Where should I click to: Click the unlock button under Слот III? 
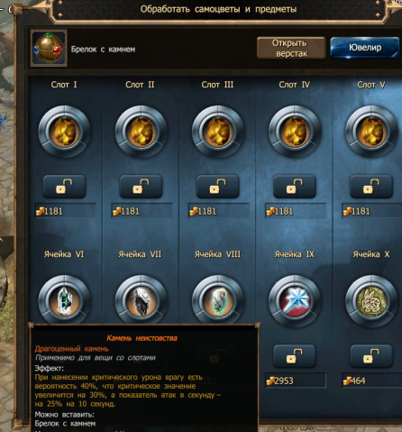click(x=218, y=187)
